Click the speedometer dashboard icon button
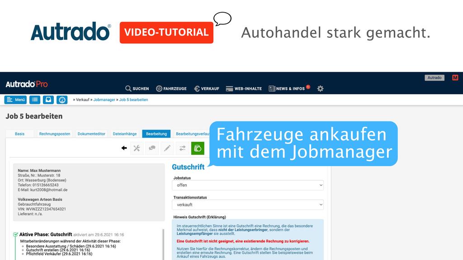 coord(62,100)
